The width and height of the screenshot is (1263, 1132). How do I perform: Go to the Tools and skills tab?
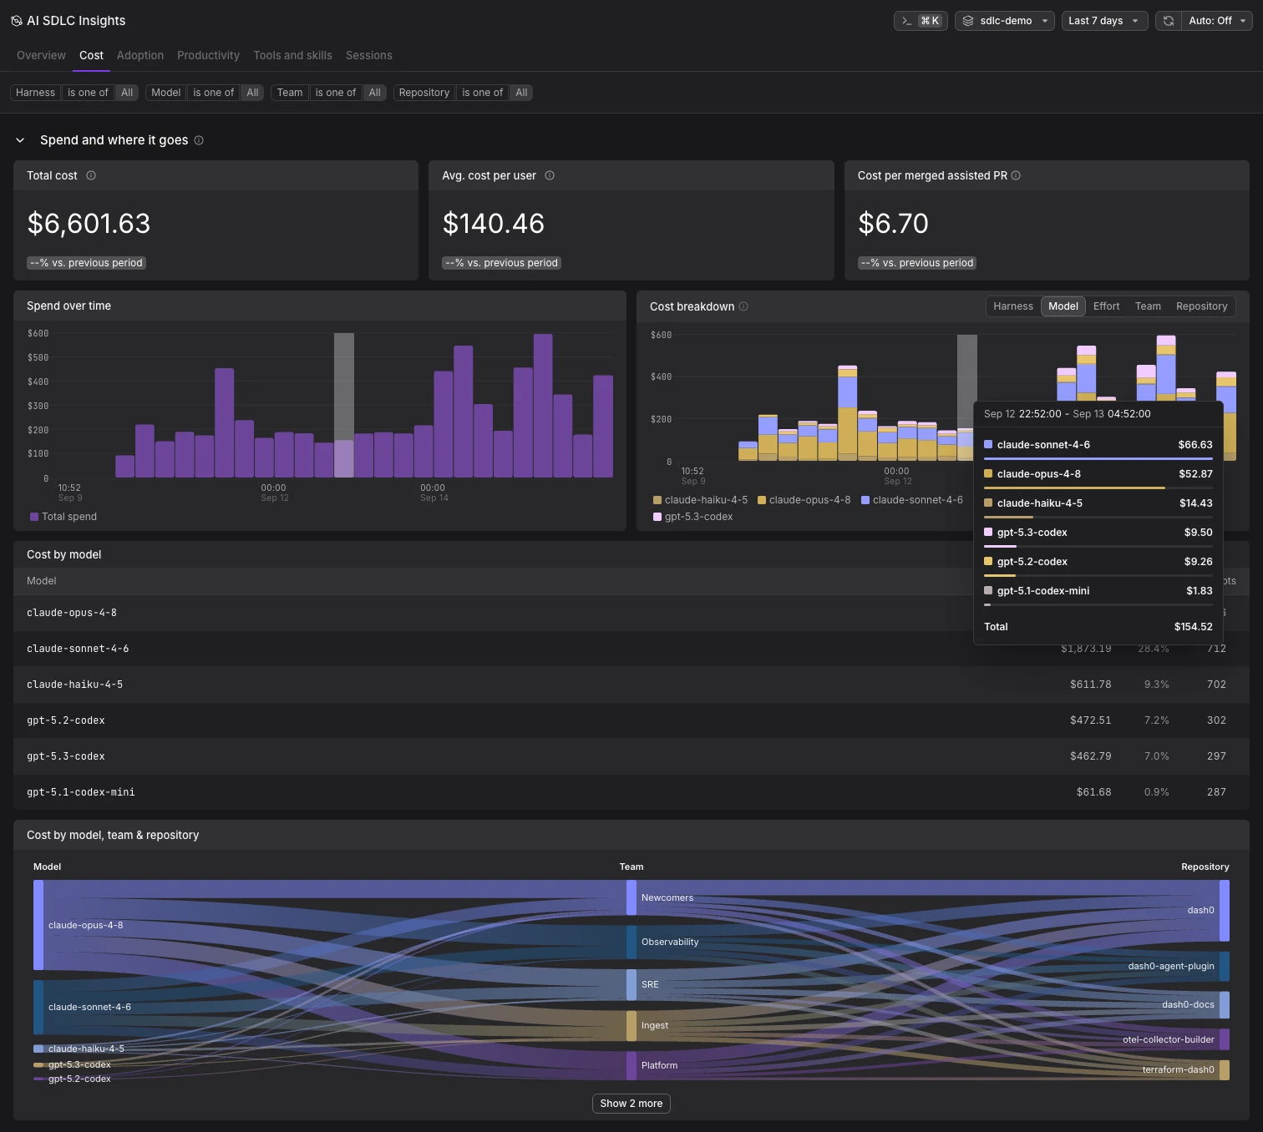(292, 55)
